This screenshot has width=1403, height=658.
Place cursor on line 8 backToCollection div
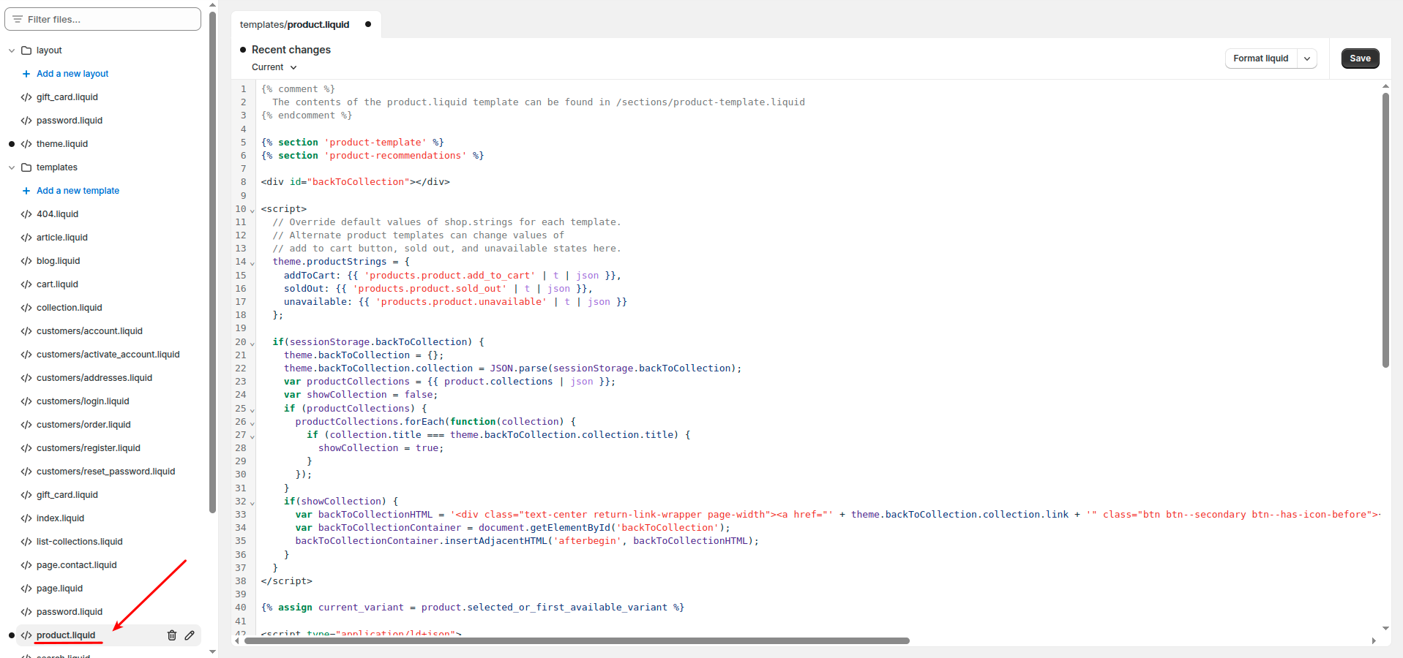[356, 182]
